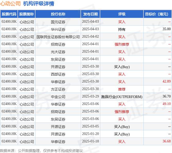Click 2025-04-03 in 国元证券 row
The image size is (172, 153).
(x=90, y=22)
